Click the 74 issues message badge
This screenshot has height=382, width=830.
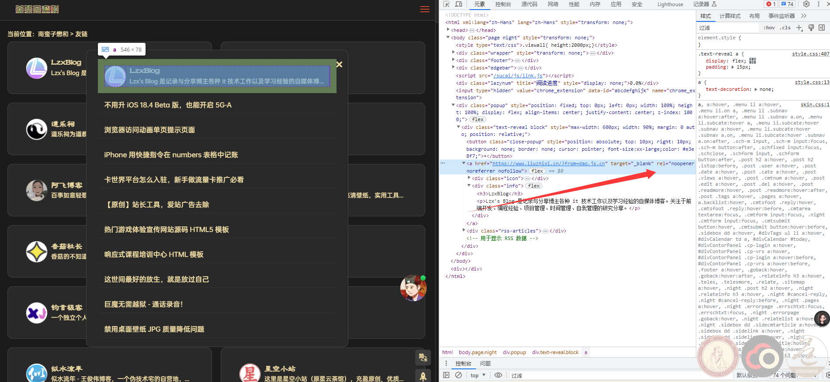[x=787, y=4]
